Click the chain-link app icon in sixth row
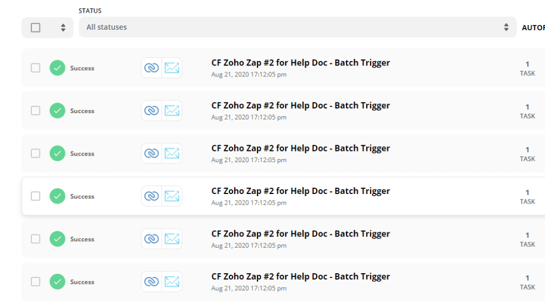 (152, 282)
